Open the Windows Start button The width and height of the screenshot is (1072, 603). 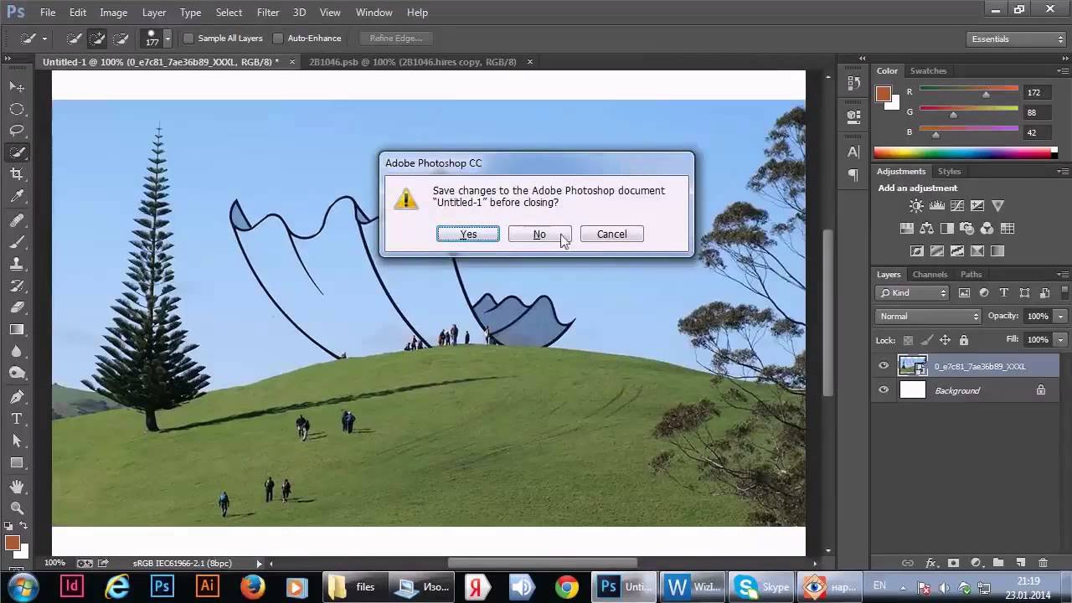point(23,586)
